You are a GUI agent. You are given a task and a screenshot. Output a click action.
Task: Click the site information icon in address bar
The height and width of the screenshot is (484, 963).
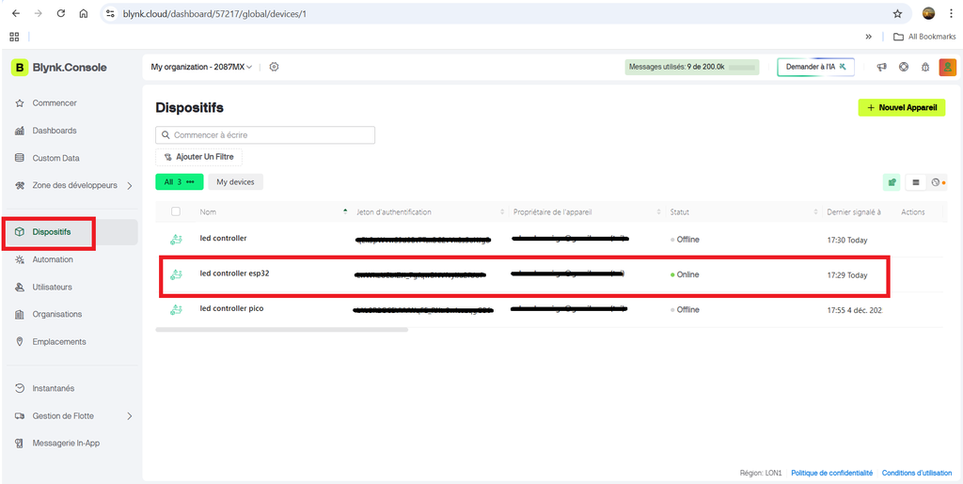(111, 13)
